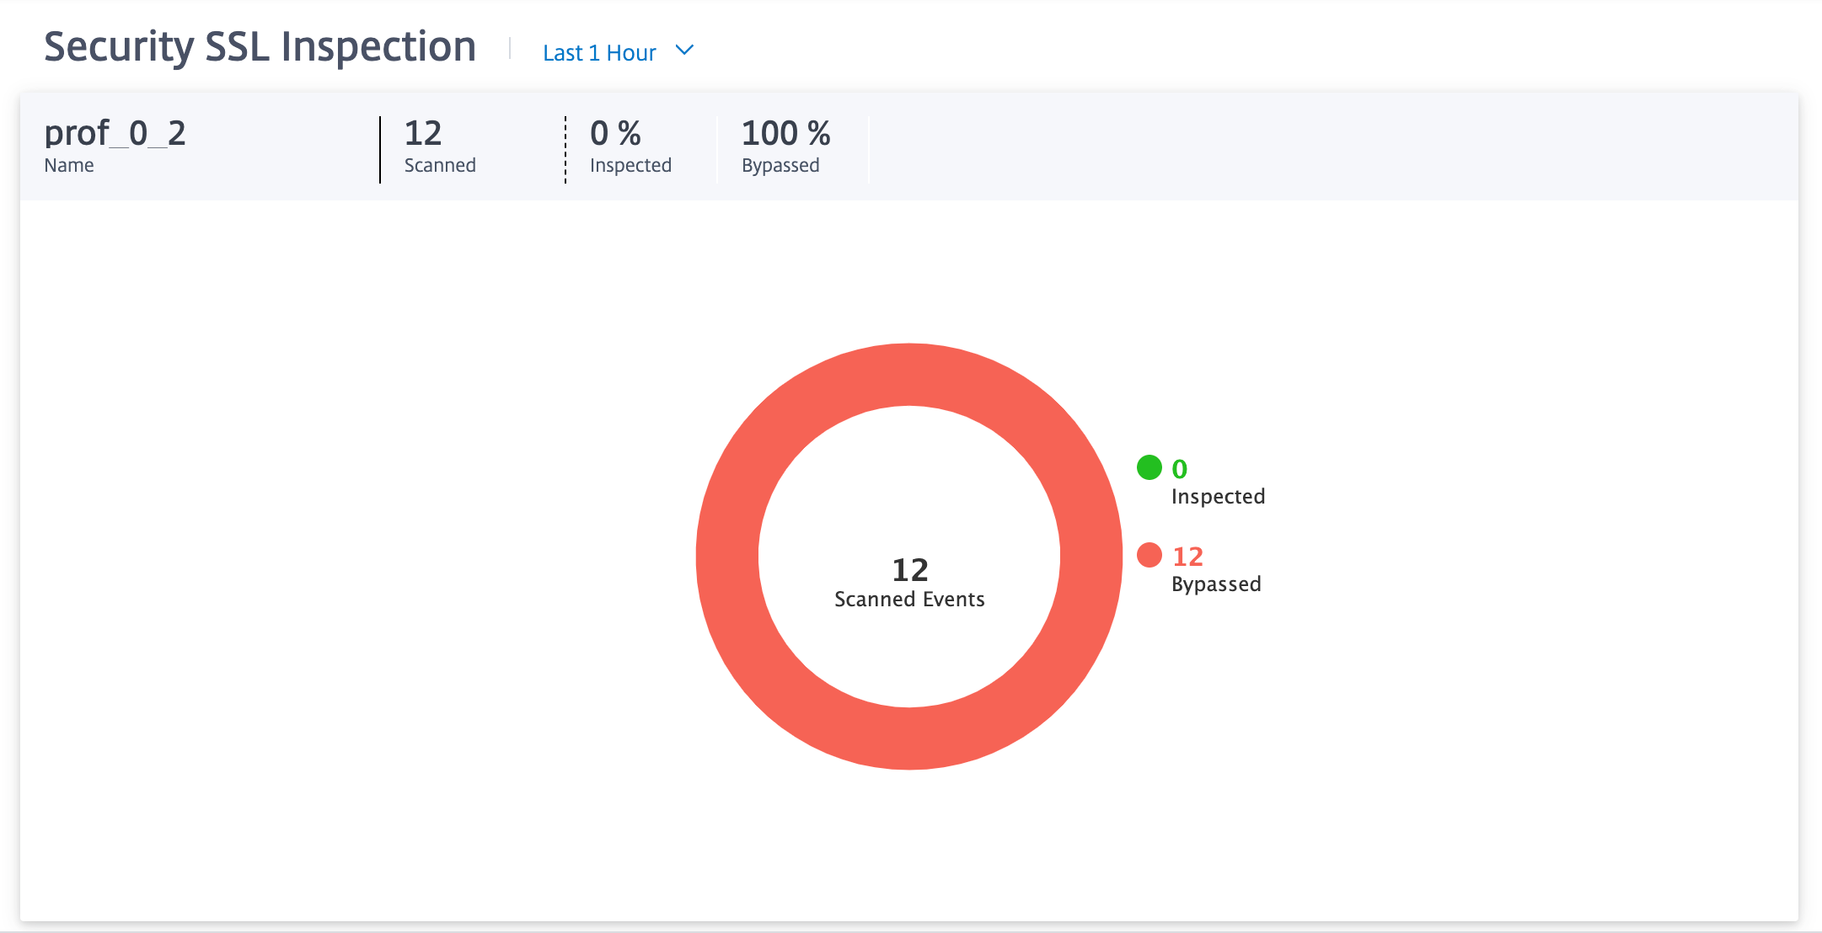Click the green Inspected legend dot
This screenshot has height=933, width=1822.
[1149, 467]
